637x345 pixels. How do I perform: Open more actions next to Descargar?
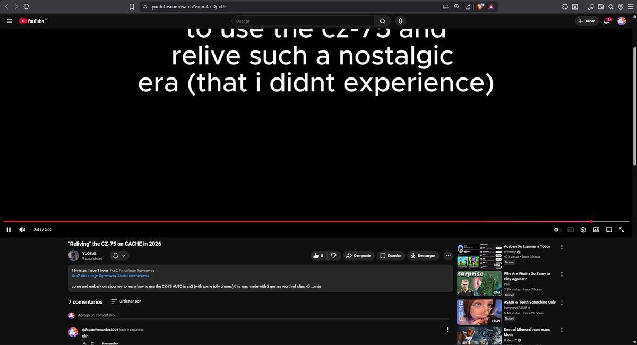click(448, 255)
